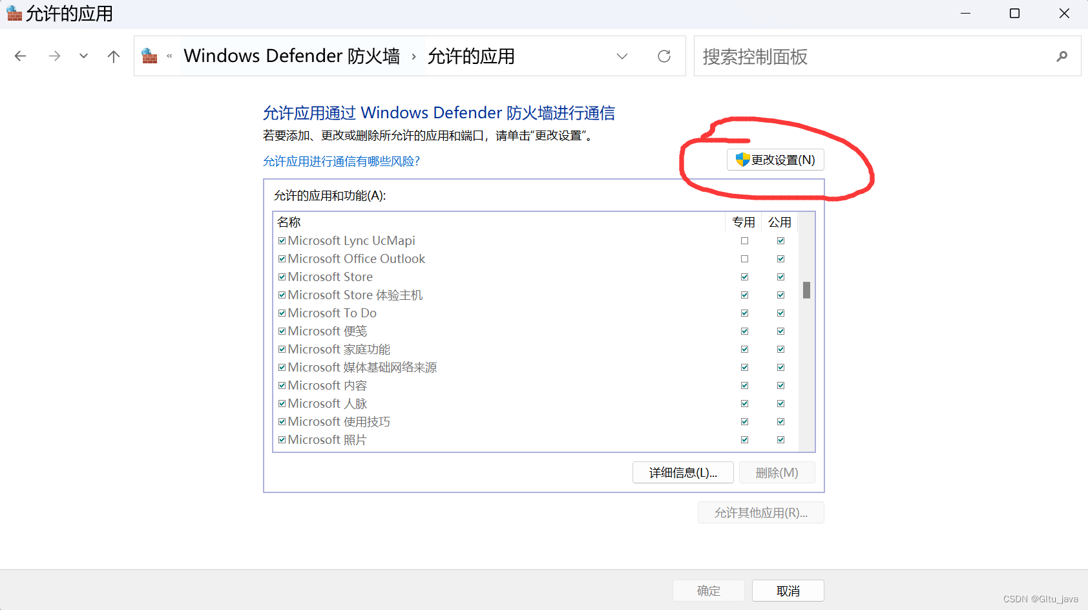
Task: Refresh the control panel page
Action: coord(664,56)
